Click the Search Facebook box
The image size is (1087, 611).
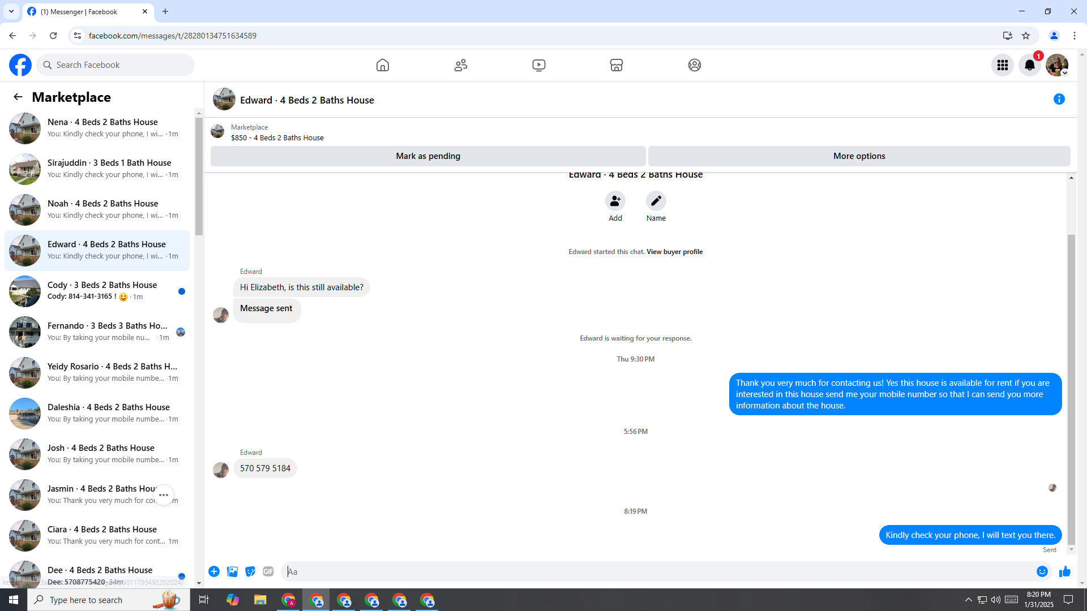[115, 65]
